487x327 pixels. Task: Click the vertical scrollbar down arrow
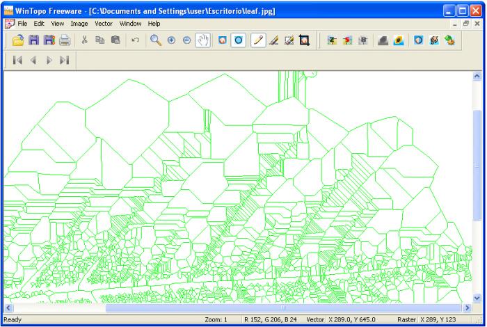click(477, 298)
